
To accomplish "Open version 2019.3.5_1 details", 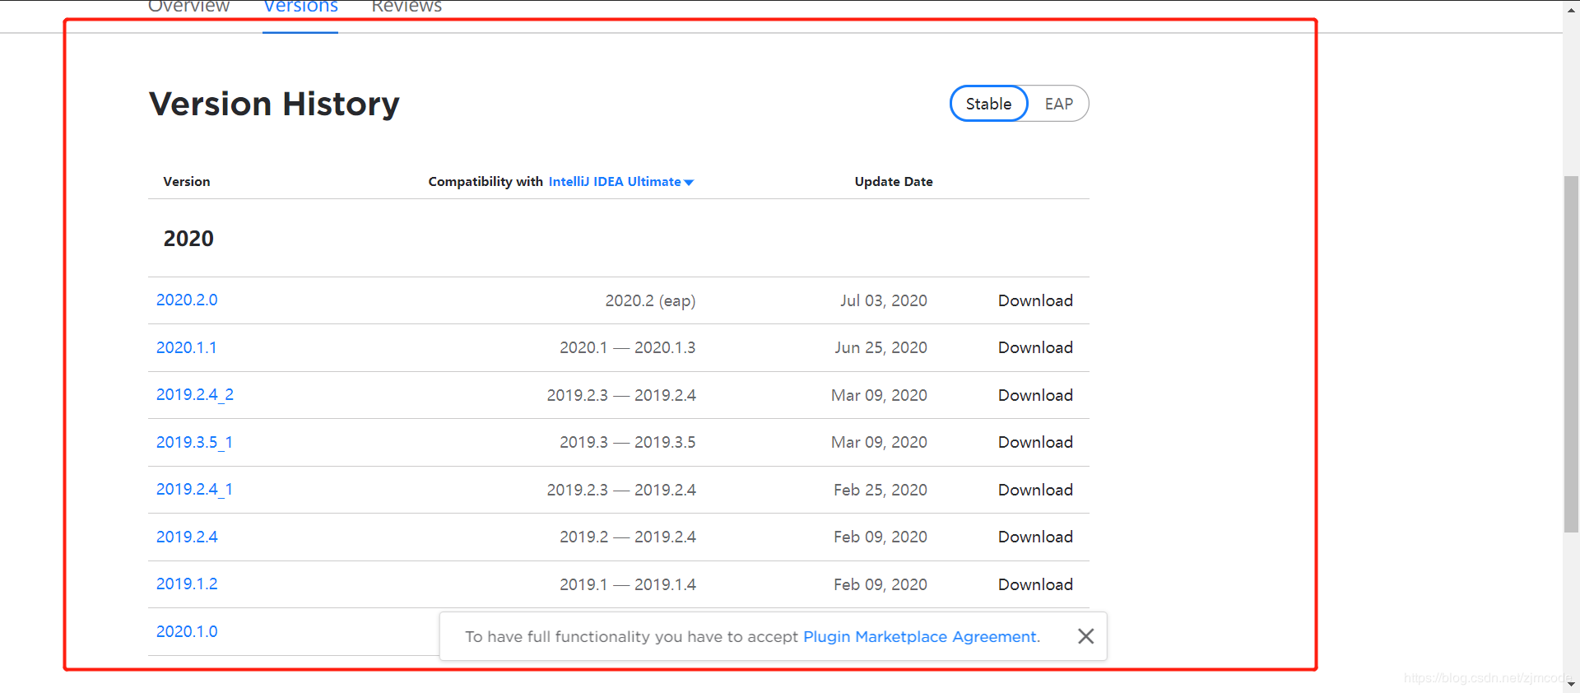I will pos(194,443).
